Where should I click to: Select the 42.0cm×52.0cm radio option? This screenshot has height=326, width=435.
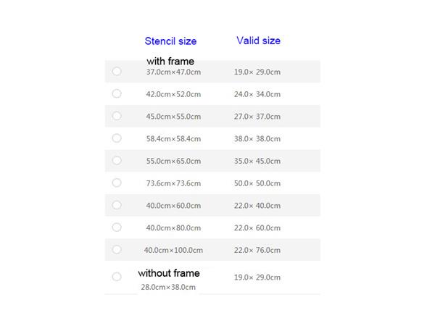click(x=117, y=93)
